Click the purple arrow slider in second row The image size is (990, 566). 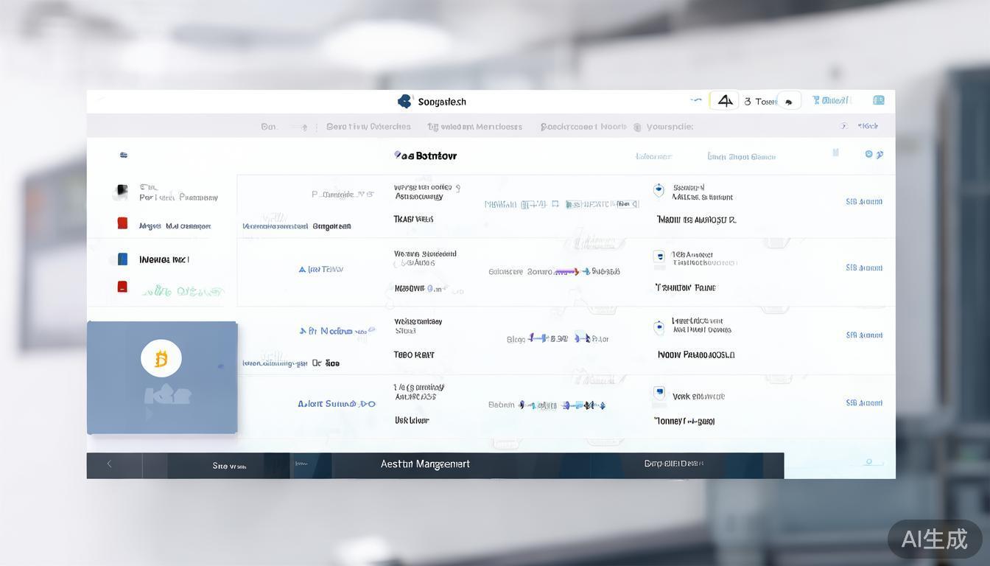point(567,271)
